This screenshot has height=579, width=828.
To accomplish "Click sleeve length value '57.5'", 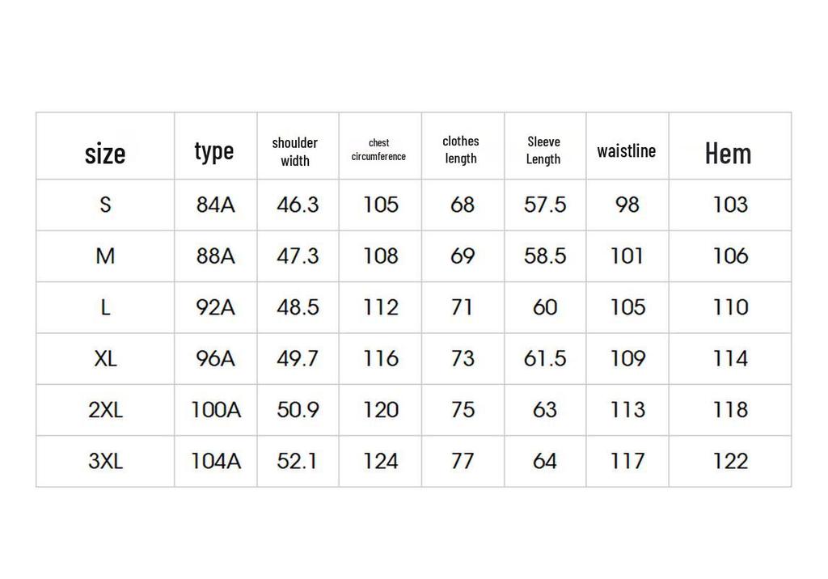I will pyautogui.click(x=545, y=205).
